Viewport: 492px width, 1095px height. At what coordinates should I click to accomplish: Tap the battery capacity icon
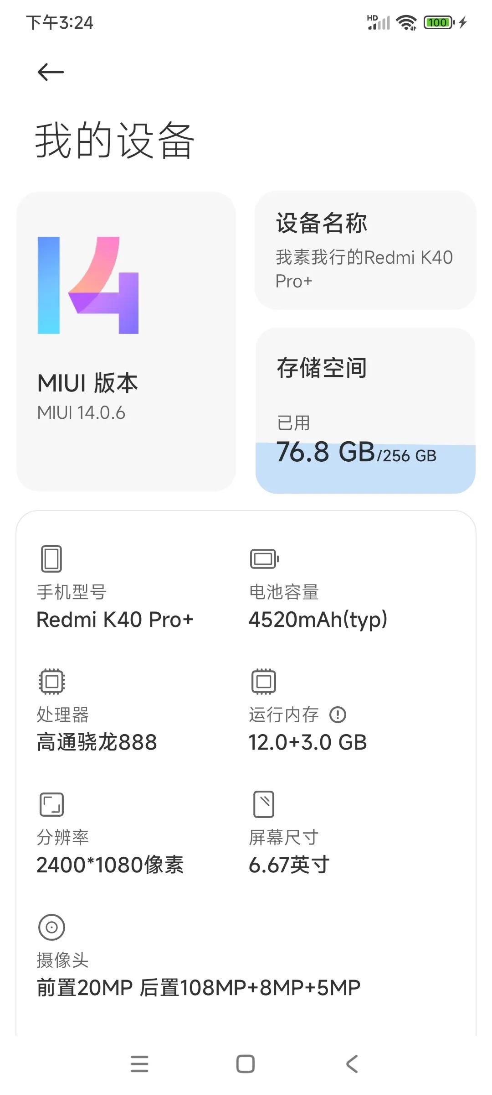(263, 558)
